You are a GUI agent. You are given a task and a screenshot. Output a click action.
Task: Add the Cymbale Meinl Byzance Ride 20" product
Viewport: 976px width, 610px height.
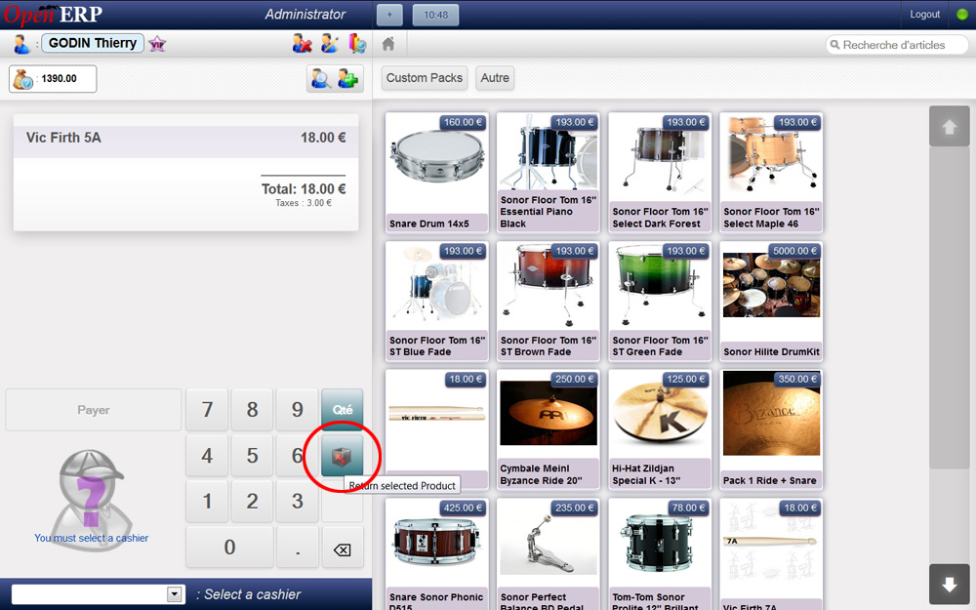click(548, 428)
